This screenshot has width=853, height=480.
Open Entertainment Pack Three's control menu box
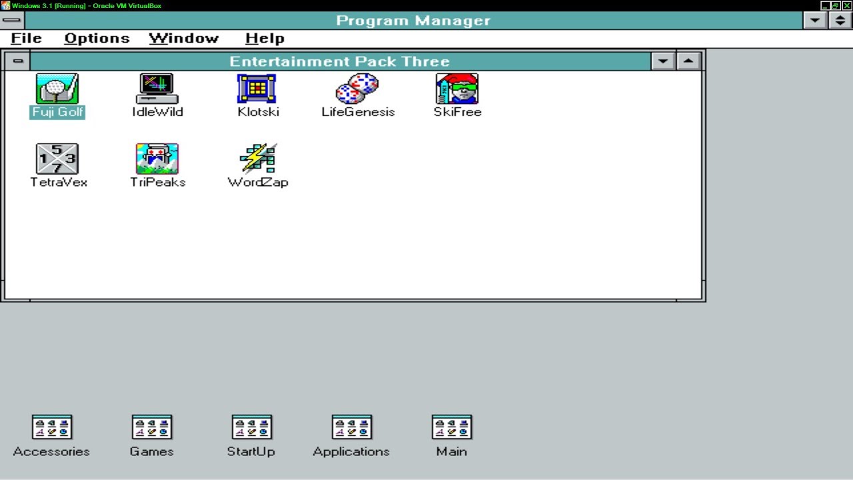(18, 61)
